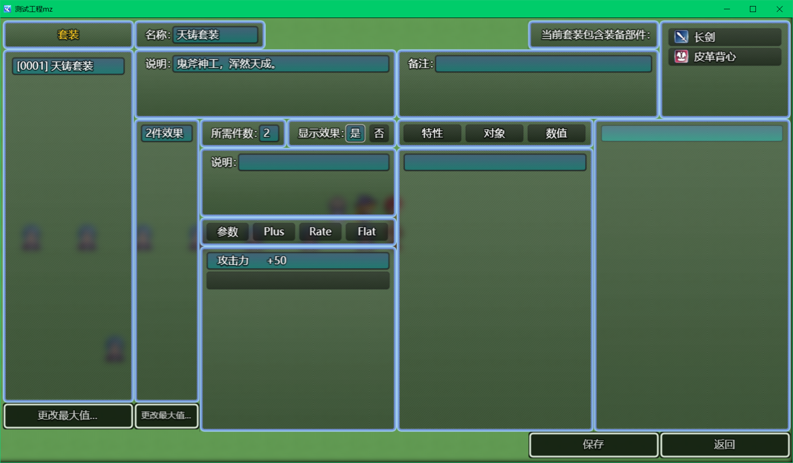This screenshot has height=463, width=793.
Task: Click the 特性 column header
Action: point(432,133)
